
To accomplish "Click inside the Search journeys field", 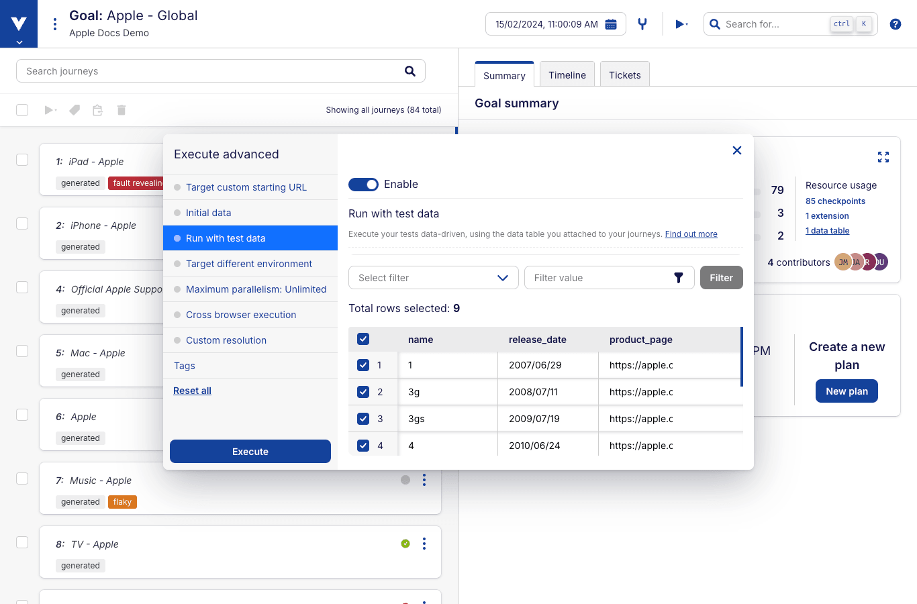I will [x=201, y=70].
